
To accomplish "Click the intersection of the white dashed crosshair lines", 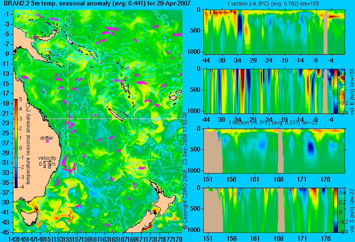I will coord(68,118).
